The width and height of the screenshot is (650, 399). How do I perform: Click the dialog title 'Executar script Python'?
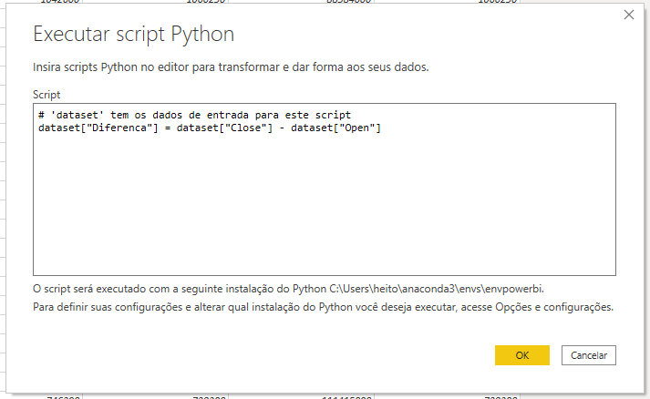pos(134,35)
